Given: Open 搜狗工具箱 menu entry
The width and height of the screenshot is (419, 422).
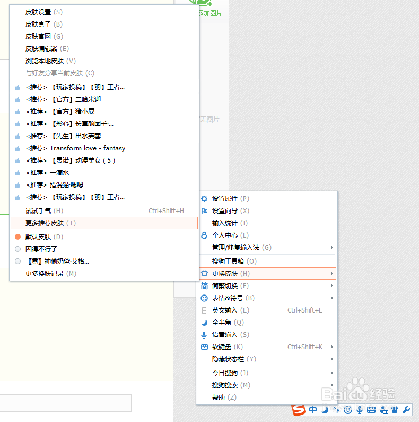Looking at the screenshot, I should coord(268,261).
